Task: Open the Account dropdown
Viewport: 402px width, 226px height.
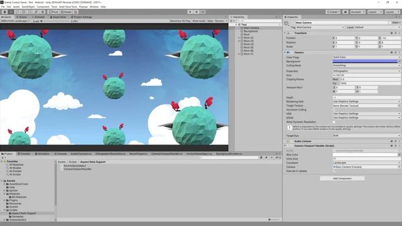Action: 357,12
